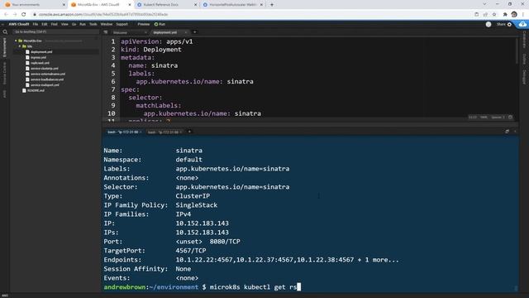Close the terminal panel
The image size is (529, 298).
point(515,132)
